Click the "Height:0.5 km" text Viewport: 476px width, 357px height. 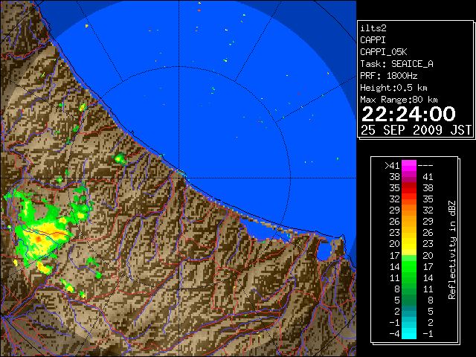[x=393, y=88]
